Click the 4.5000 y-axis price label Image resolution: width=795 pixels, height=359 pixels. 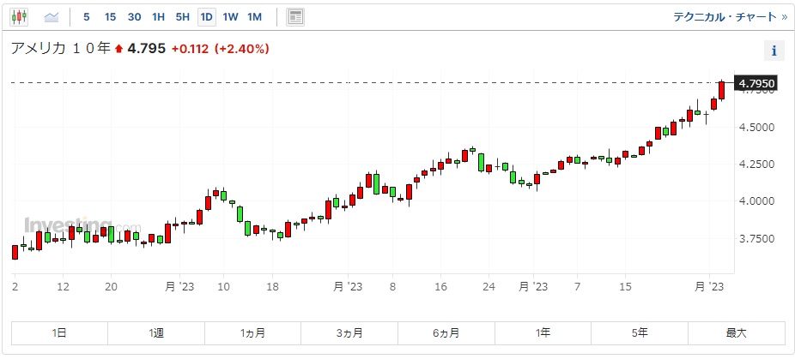point(756,127)
